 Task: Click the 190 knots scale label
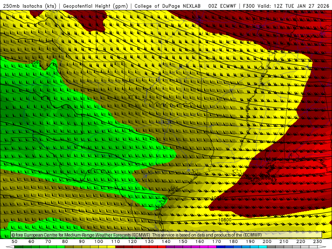(250, 242)
